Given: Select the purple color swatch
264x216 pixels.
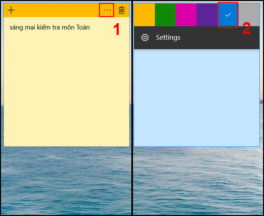Looking at the screenshot, I should point(207,15).
